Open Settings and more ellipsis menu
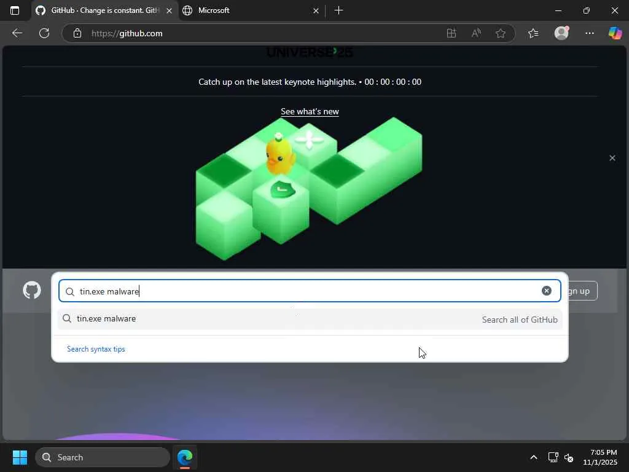Screen dimensions: 629x472 (x=589, y=33)
